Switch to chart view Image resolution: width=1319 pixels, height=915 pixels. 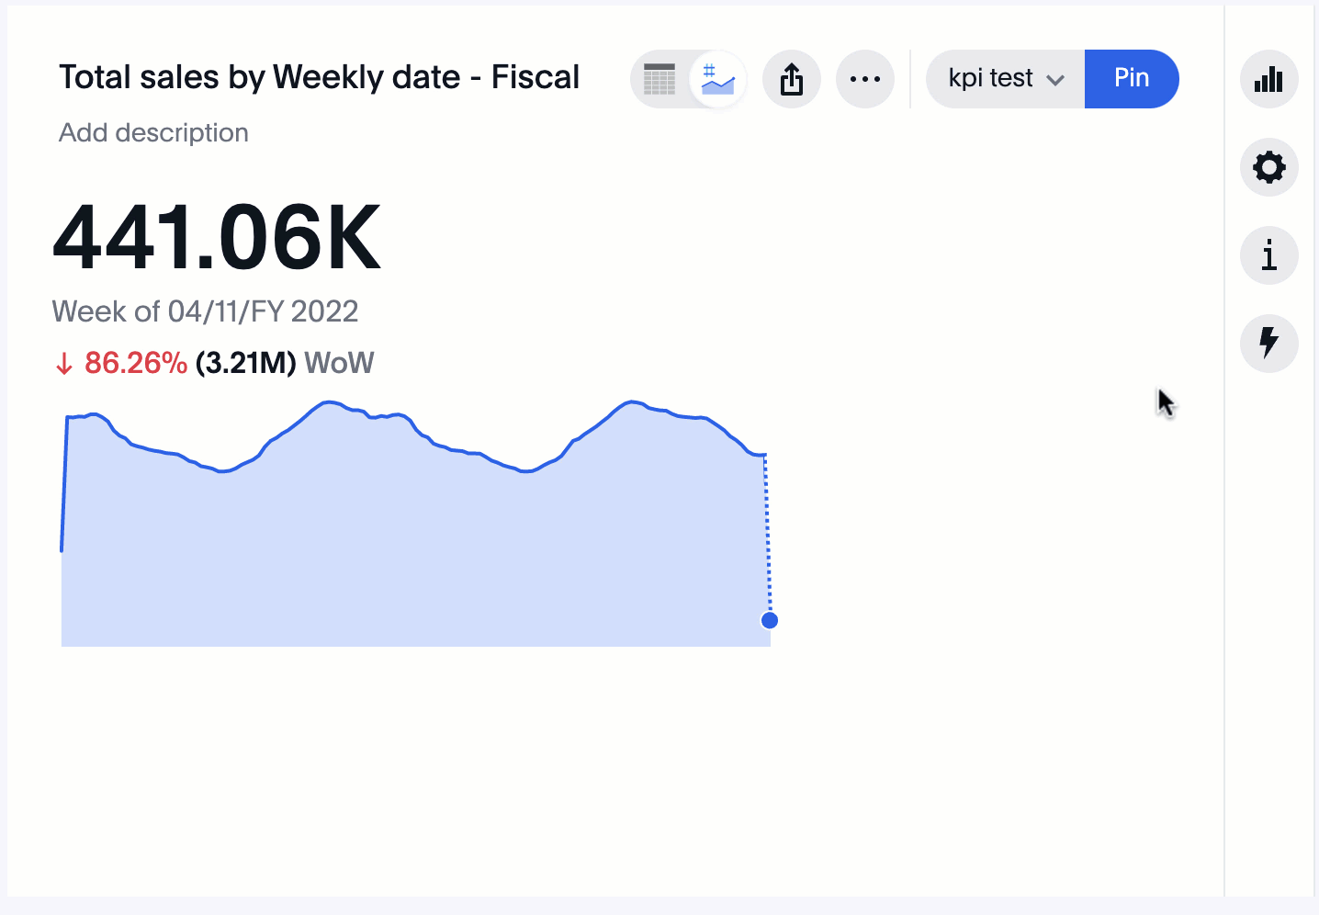coord(717,79)
